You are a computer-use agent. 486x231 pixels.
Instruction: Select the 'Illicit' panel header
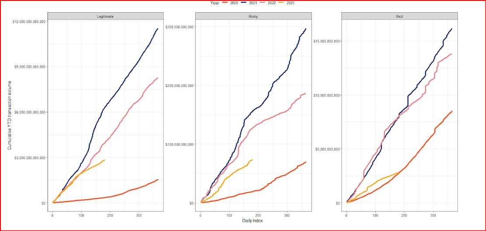tap(399, 17)
